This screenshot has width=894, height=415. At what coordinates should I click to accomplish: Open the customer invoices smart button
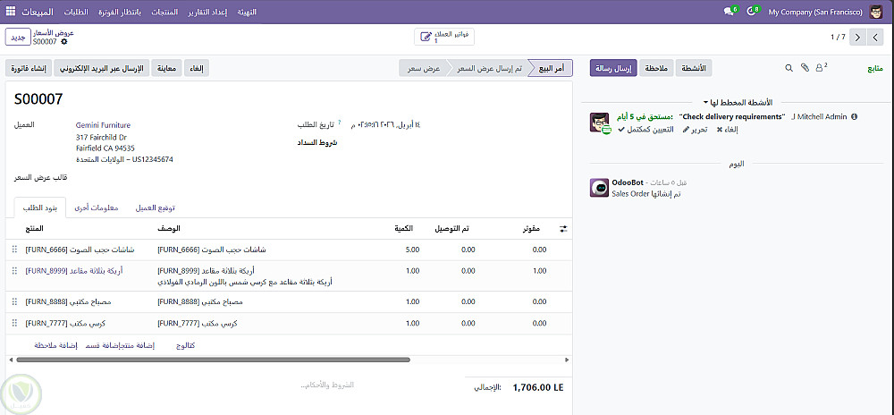tap(444, 37)
